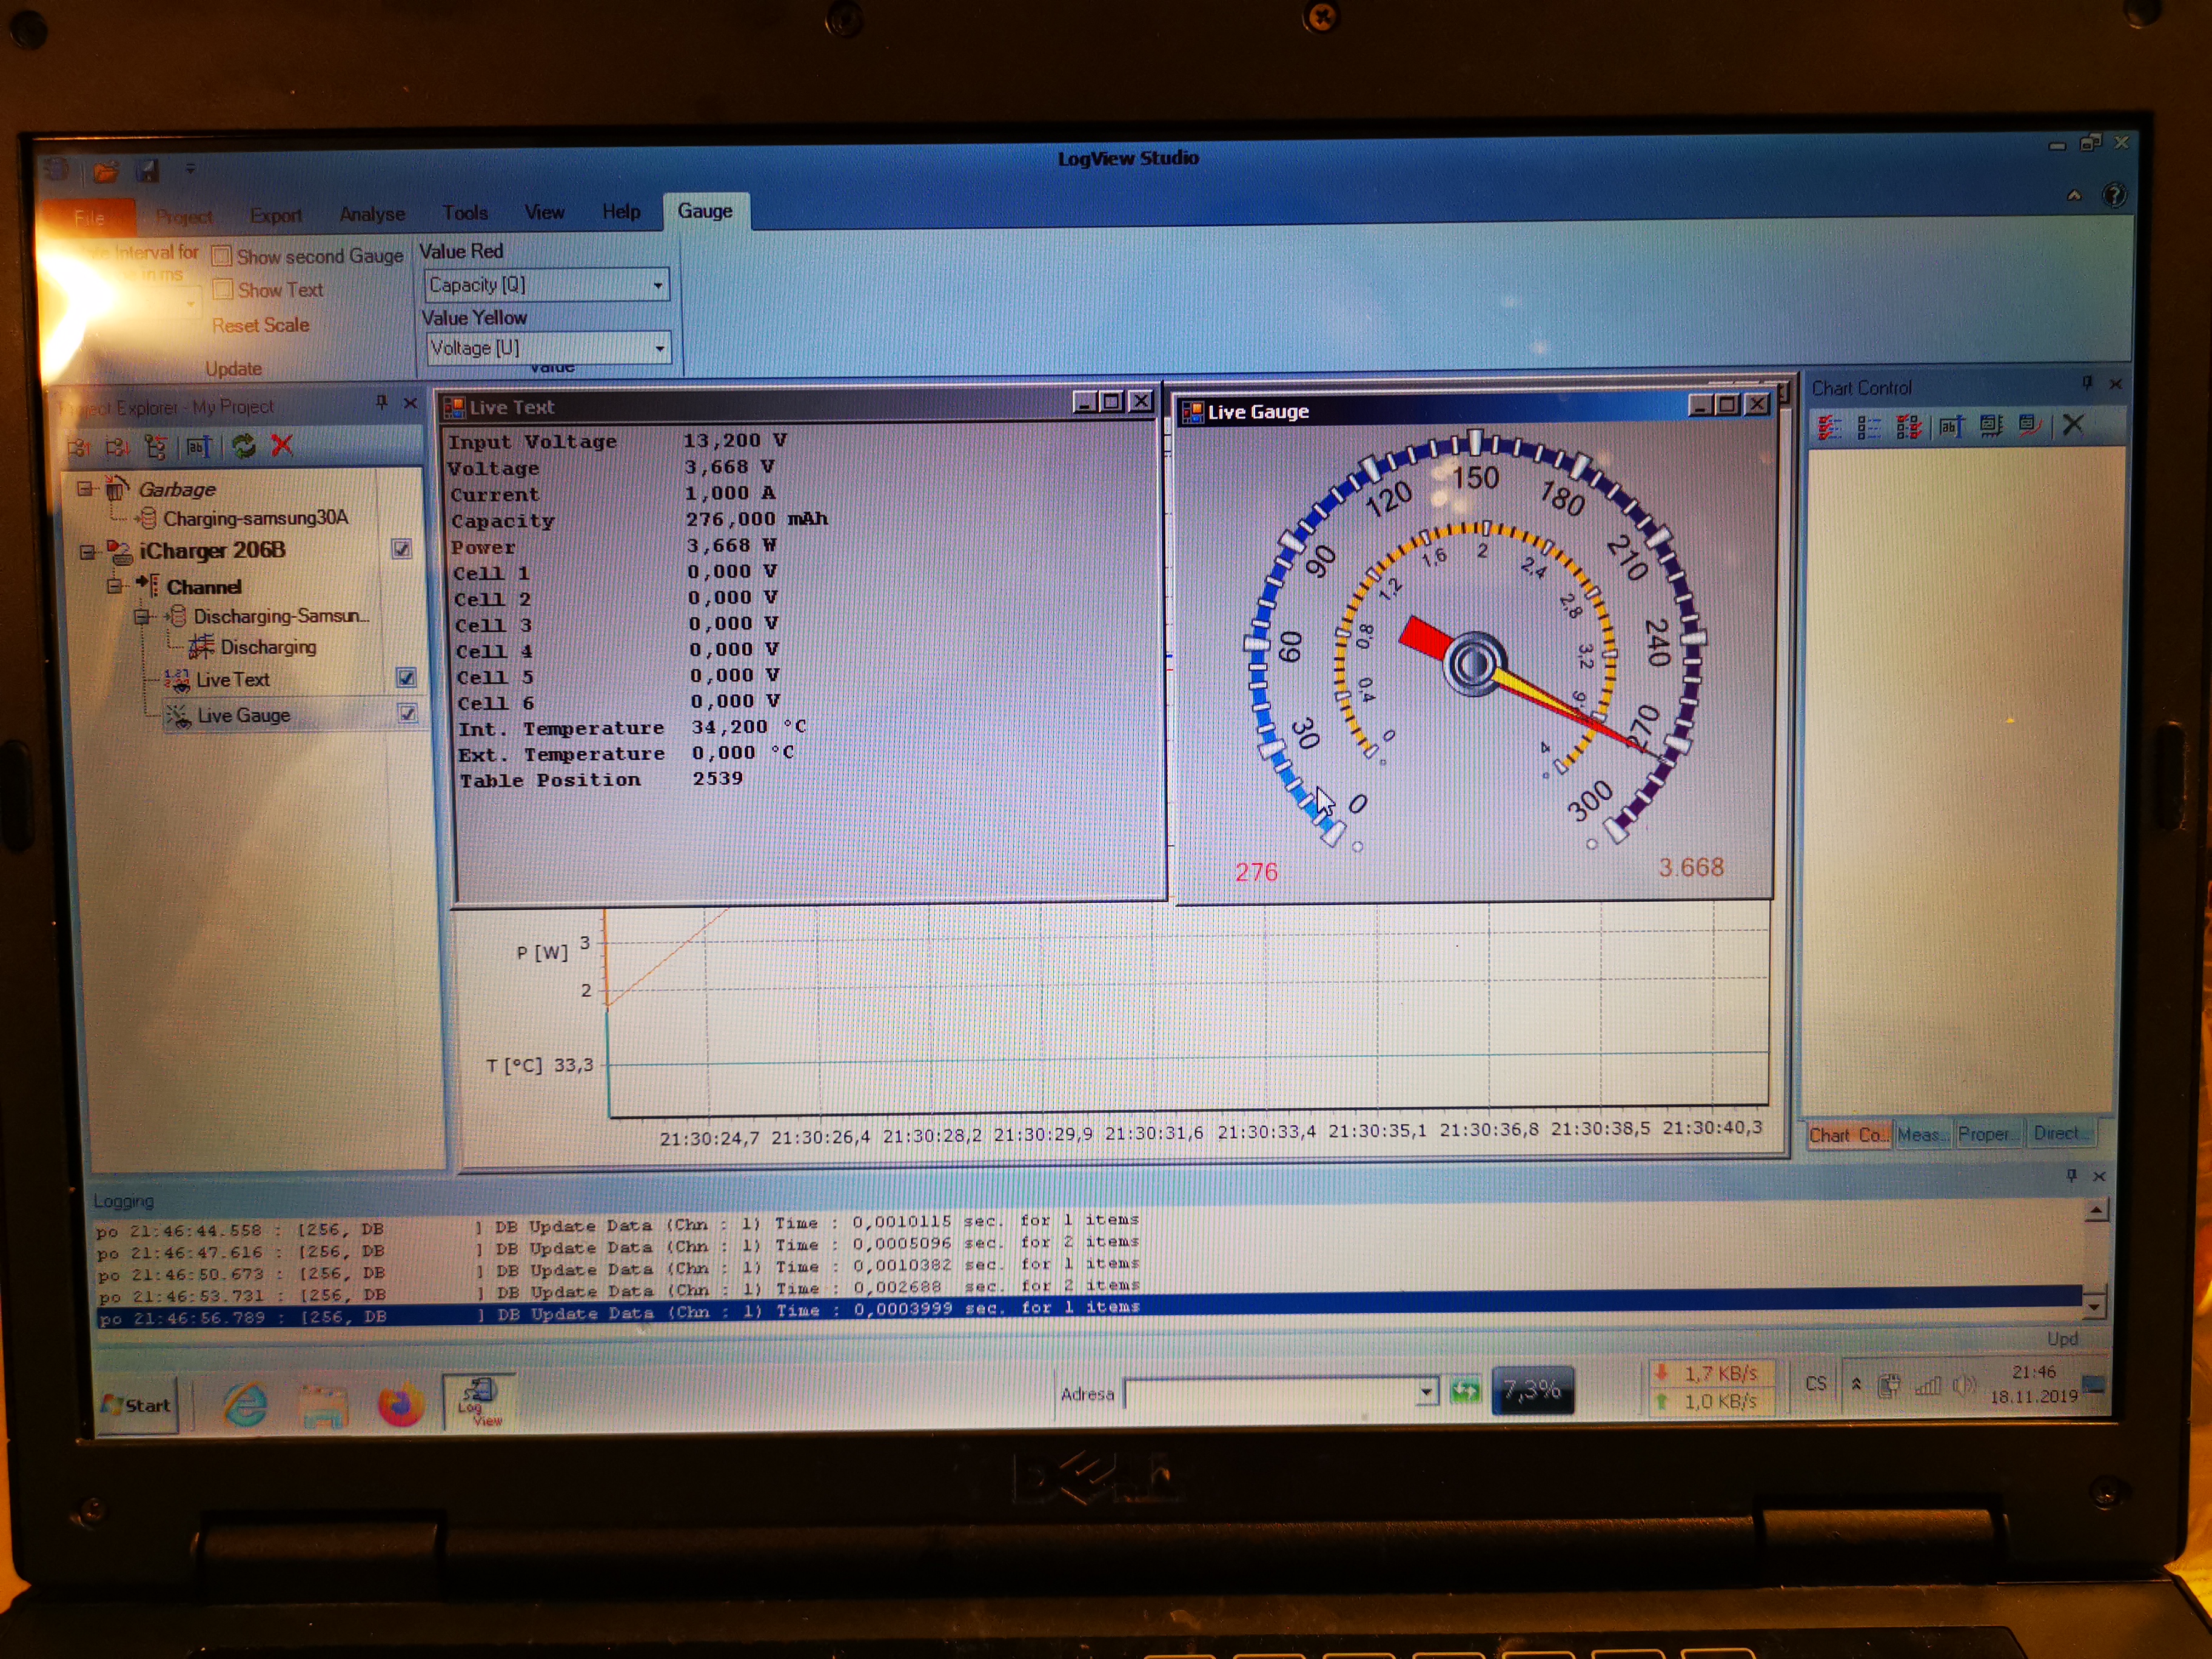The image size is (2212, 1659).
Task: Click the rename icon in Project Explorer toolbar
Action: 199,446
